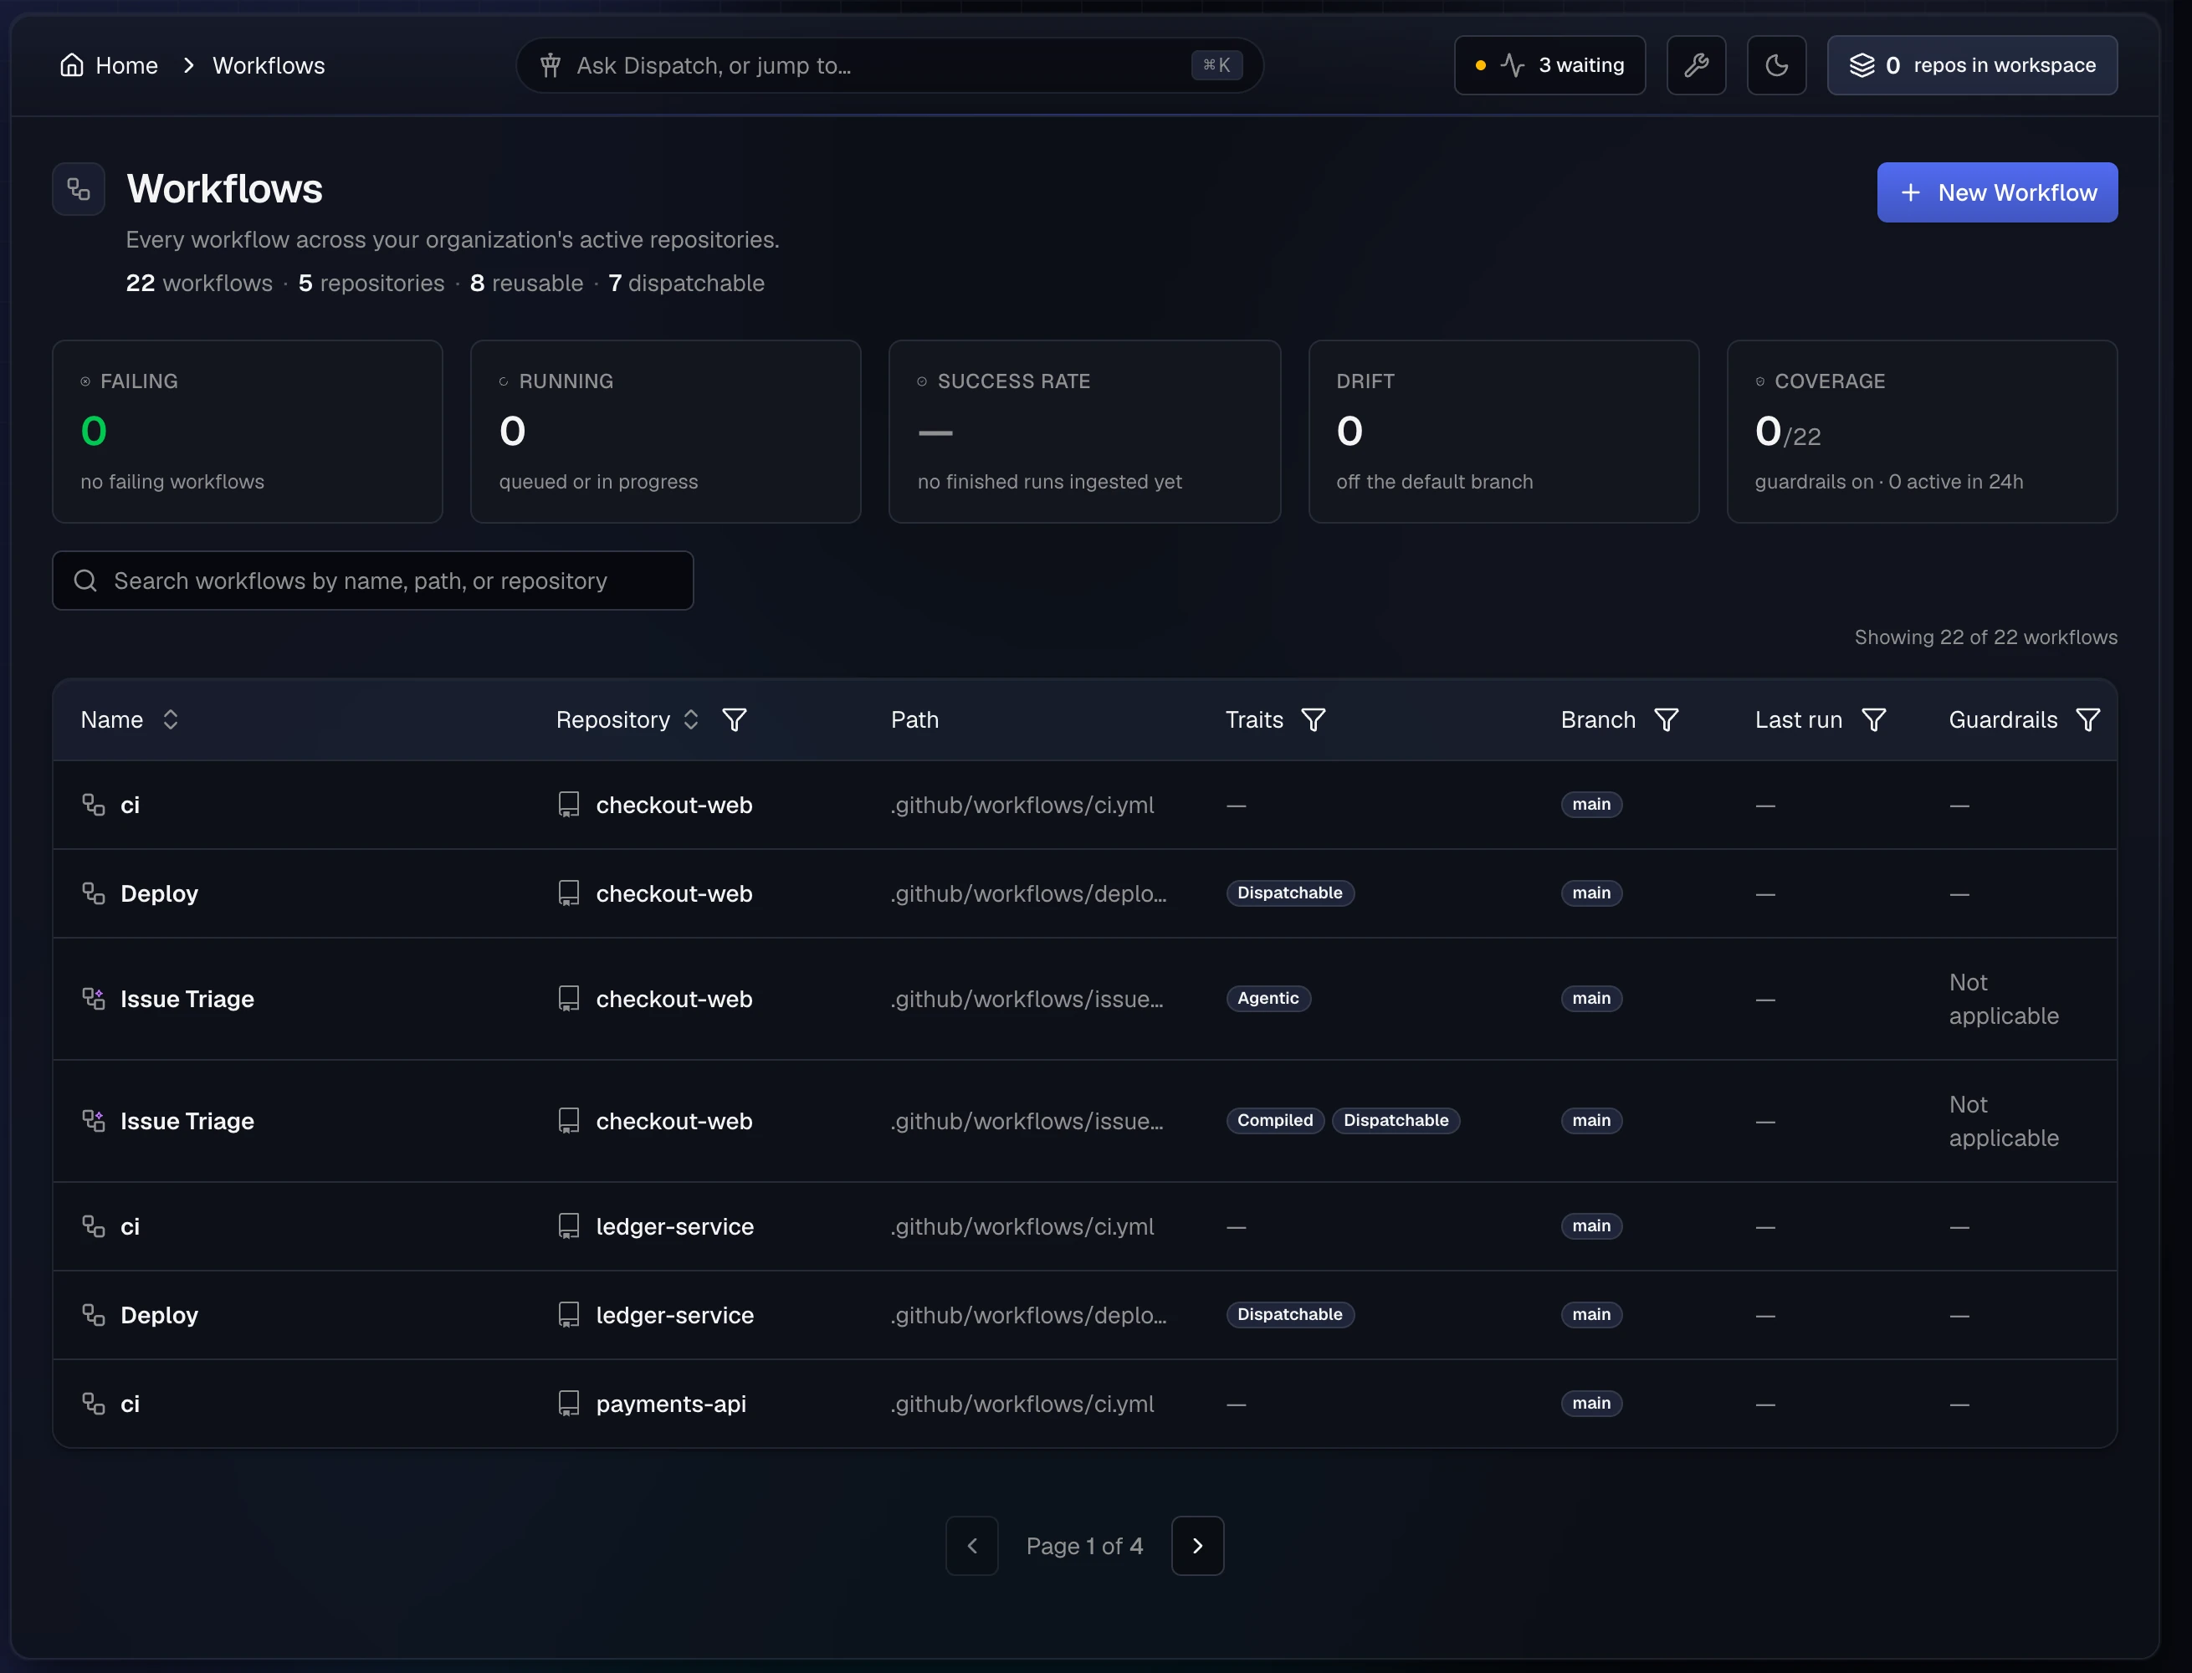This screenshot has height=1673, width=2192.
Task: Click main branch badge on payments-api row
Action: pyautogui.click(x=1591, y=1404)
